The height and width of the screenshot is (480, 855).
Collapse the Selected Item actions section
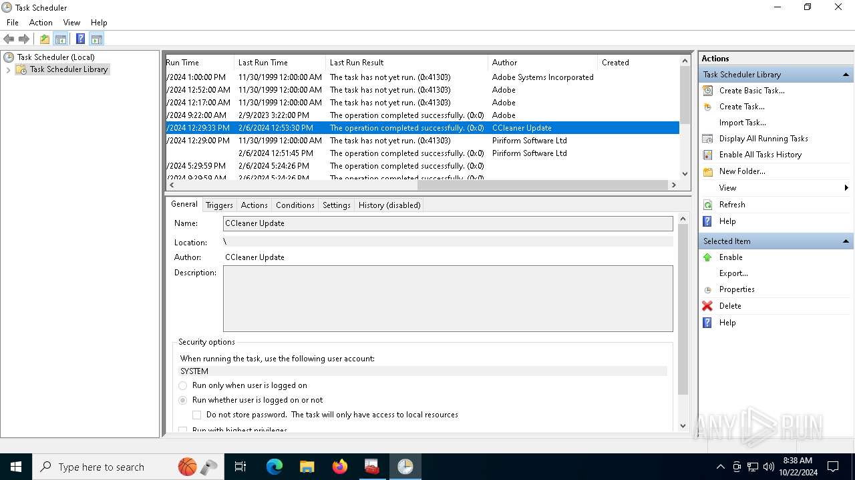pyautogui.click(x=846, y=241)
